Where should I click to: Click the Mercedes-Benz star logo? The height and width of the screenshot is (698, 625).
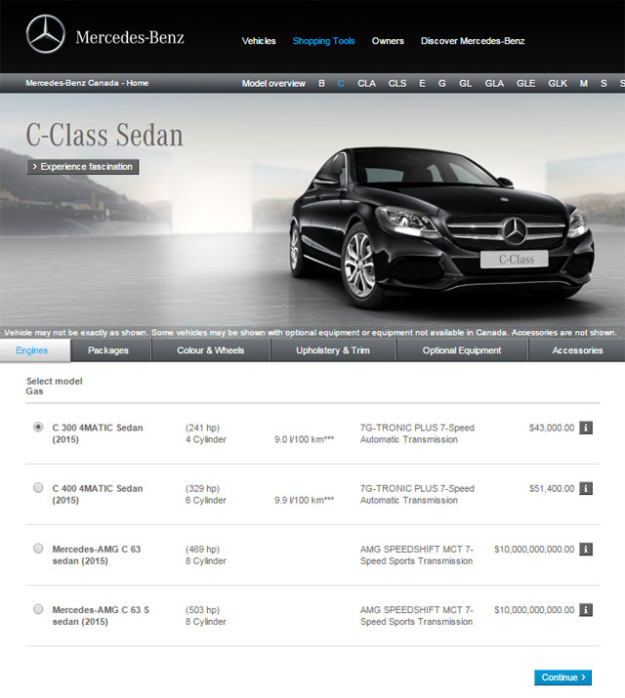click(x=45, y=34)
